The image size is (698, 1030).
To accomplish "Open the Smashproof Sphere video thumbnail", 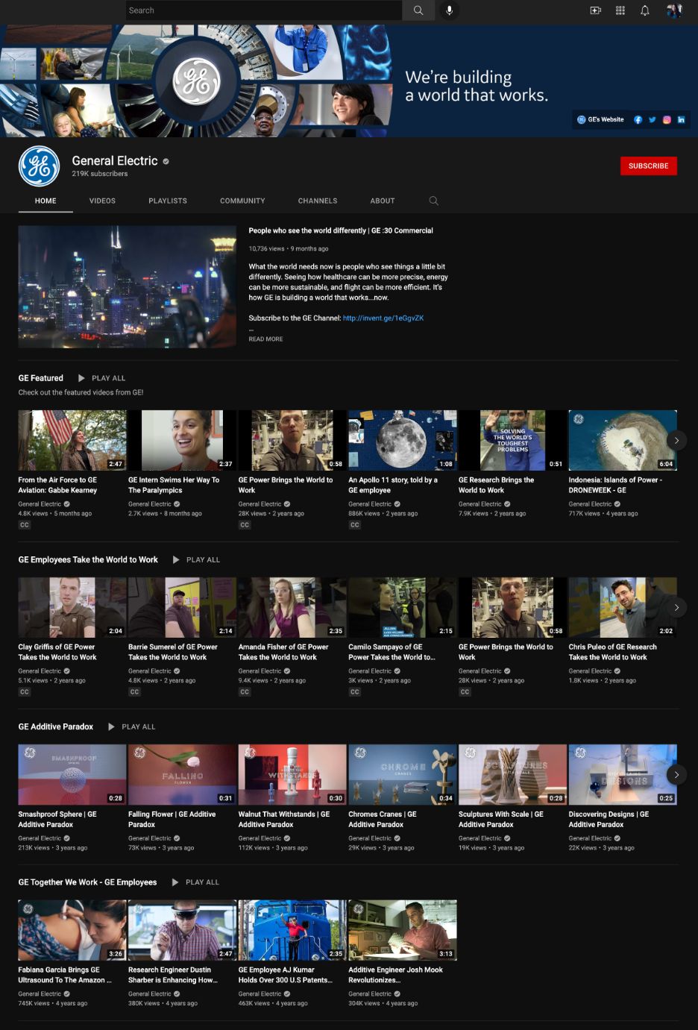I will point(72,774).
